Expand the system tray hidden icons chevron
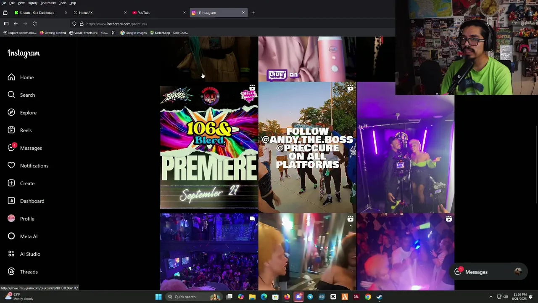Image resolution: width=538 pixels, height=303 pixels. (x=491, y=297)
